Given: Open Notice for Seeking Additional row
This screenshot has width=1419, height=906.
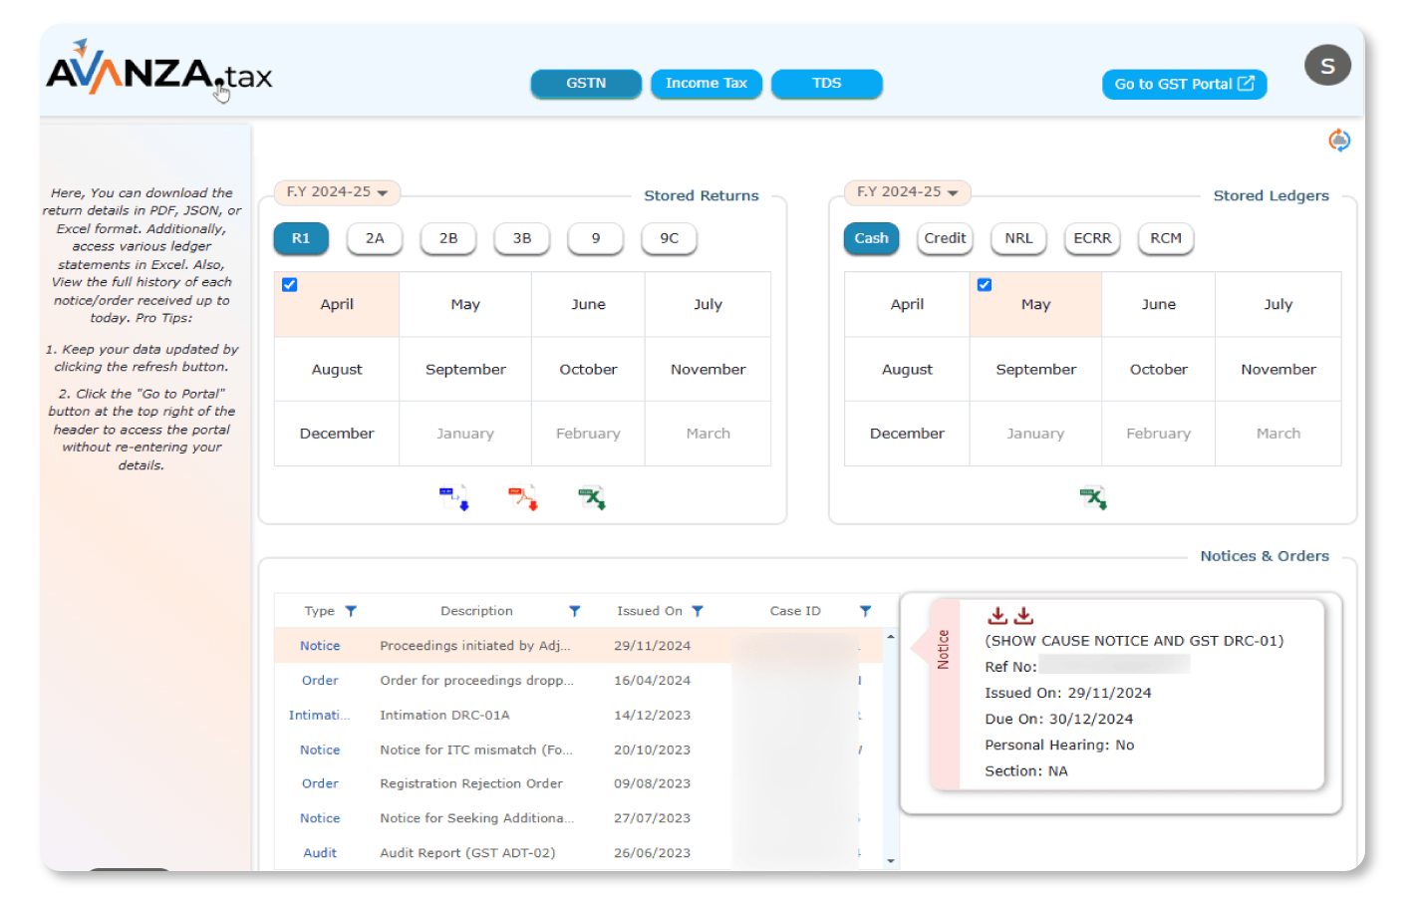Looking at the screenshot, I should [x=578, y=818].
